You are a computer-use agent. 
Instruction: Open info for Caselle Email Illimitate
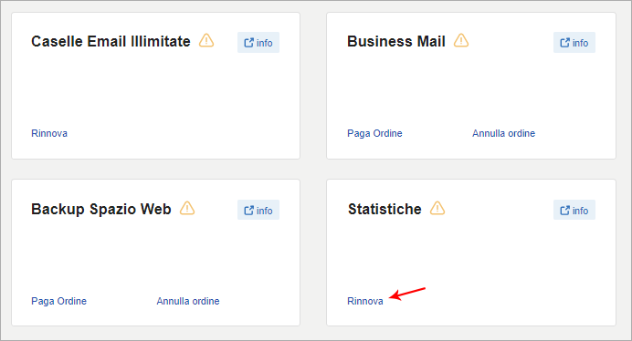point(258,42)
